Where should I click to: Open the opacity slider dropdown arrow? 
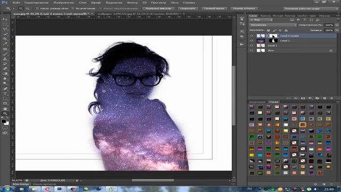[x=337, y=25]
